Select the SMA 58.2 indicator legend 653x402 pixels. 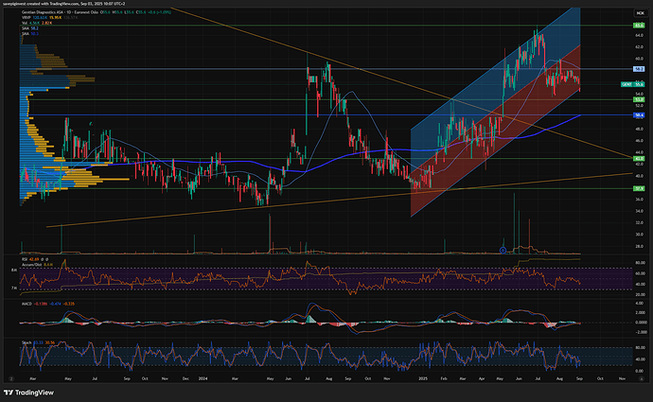(30, 28)
